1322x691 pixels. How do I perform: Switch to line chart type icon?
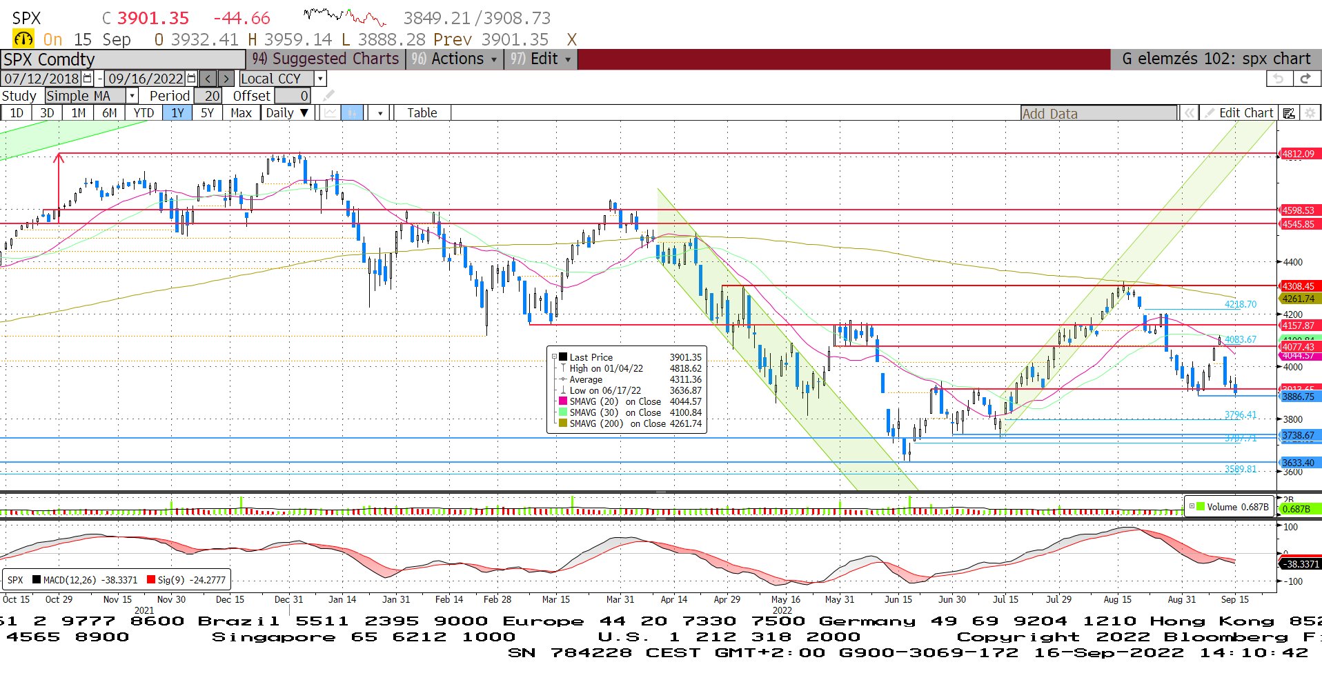coord(331,113)
